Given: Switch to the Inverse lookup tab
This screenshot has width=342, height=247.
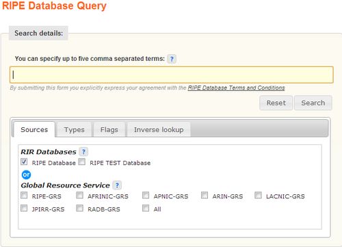Looking at the screenshot, I should 159,129.
